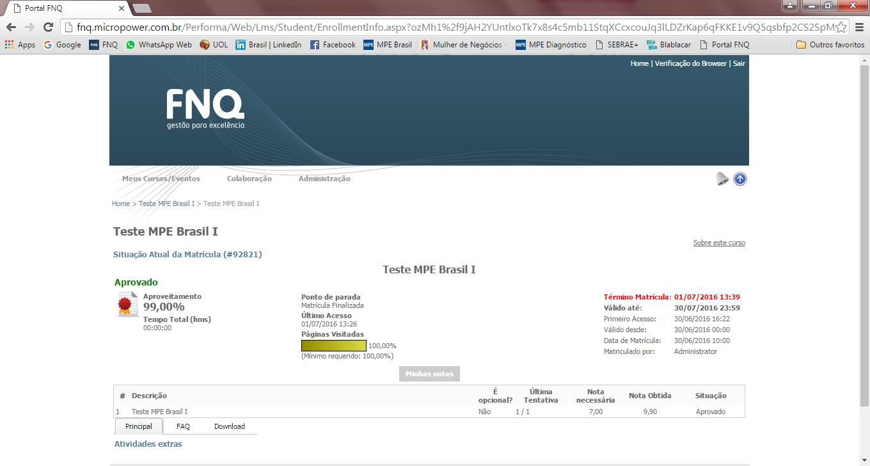Open the SEBRAE+ bookmark
Screen dimensions: 870x466
tap(617, 45)
